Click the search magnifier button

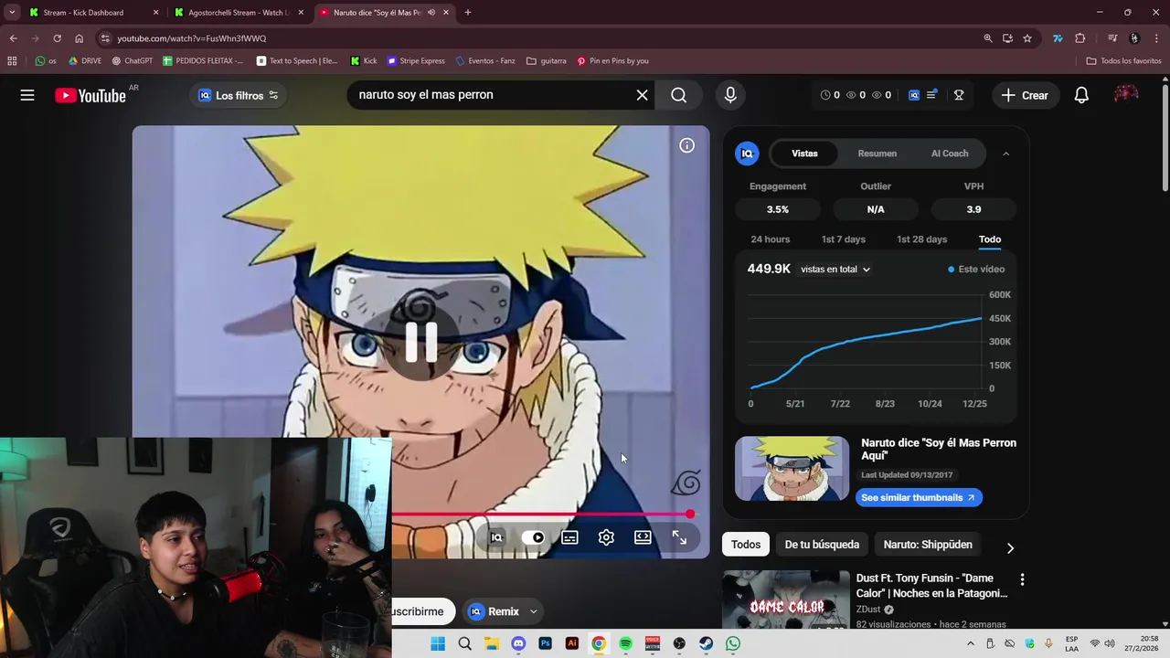coord(678,95)
